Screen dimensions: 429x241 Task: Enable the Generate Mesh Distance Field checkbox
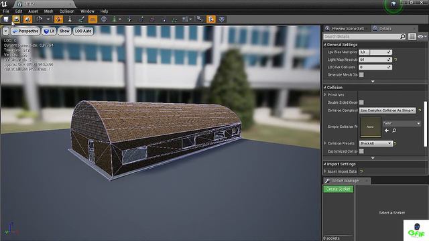pos(361,74)
